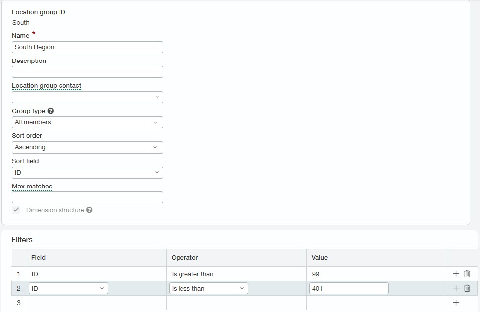Image resolution: width=480 pixels, height=312 pixels.
Task: Select the Value field containing 401
Action: pyautogui.click(x=349, y=288)
